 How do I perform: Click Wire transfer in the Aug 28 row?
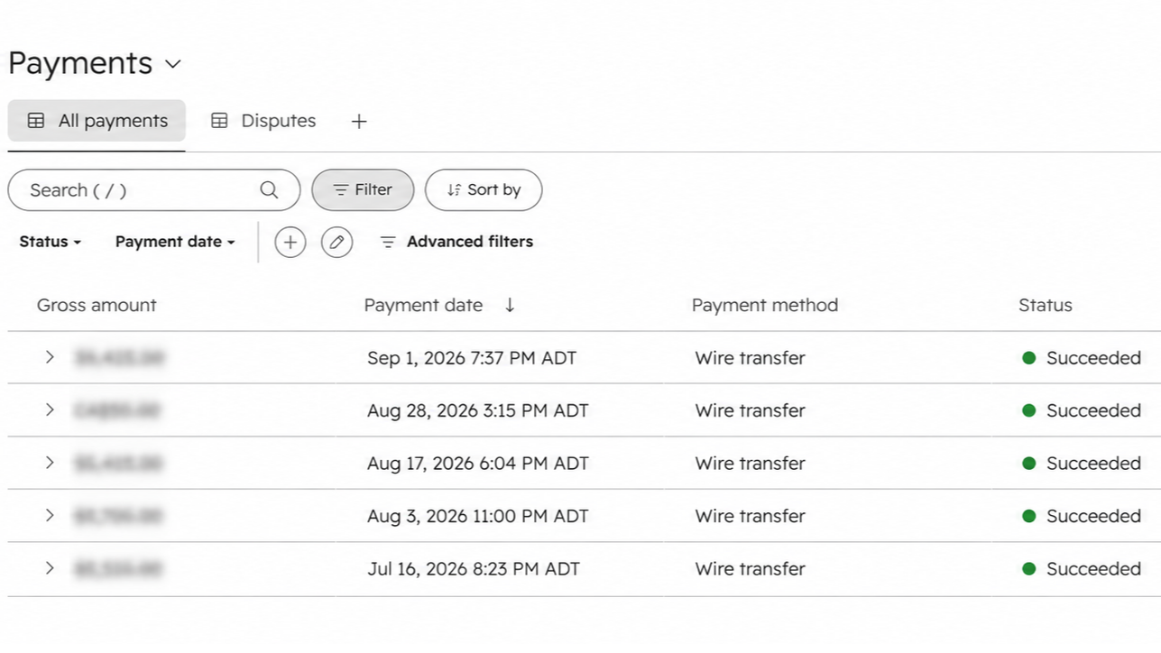[750, 410]
